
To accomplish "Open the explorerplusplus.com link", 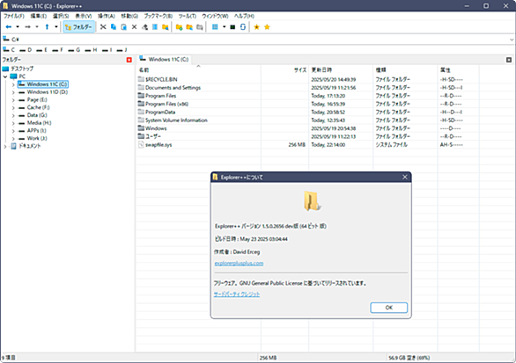I will [239, 264].
